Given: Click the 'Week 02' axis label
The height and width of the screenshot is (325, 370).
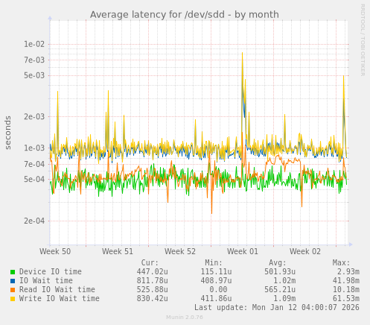Looking at the screenshot, I should point(305,251).
